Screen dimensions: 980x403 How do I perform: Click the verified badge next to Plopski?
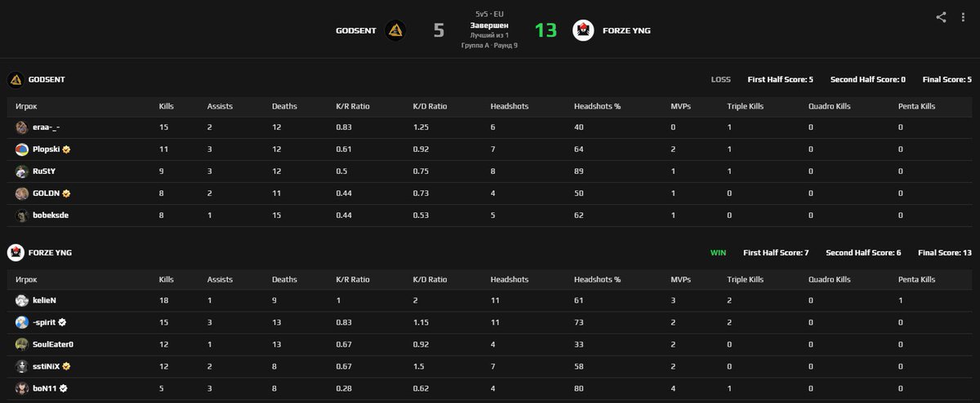[67, 149]
